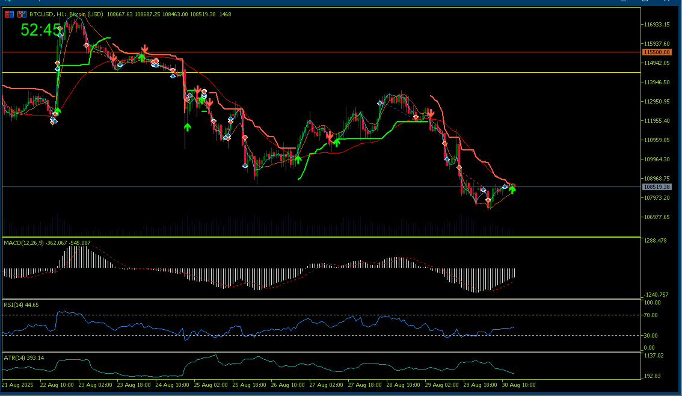Click the 115937.60 price scale label
Viewport: 682px width, 396px height.
point(657,43)
